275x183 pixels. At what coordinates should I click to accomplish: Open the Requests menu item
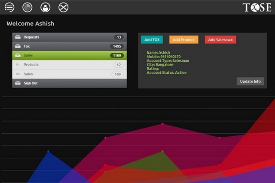pyautogui.click(x=70, y=37)
